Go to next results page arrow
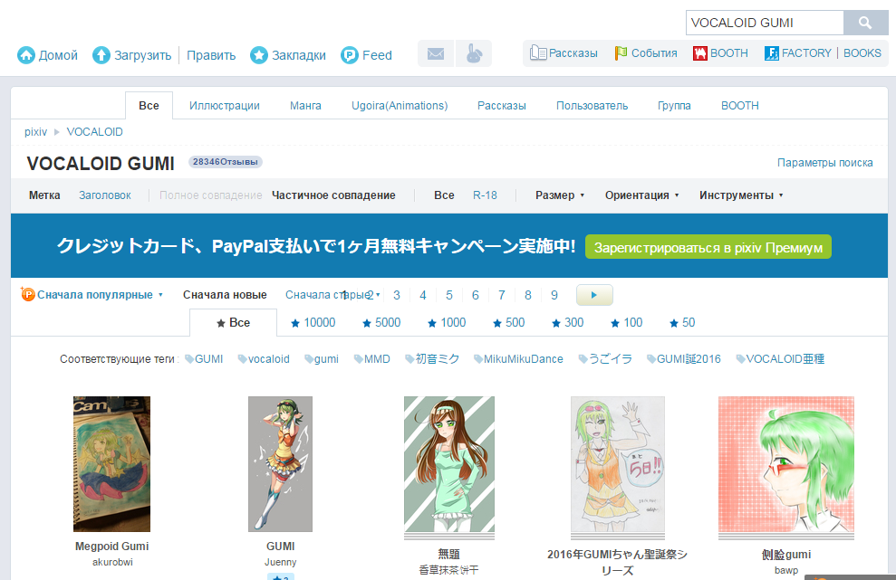896x580 pixels. pos(594,295)
